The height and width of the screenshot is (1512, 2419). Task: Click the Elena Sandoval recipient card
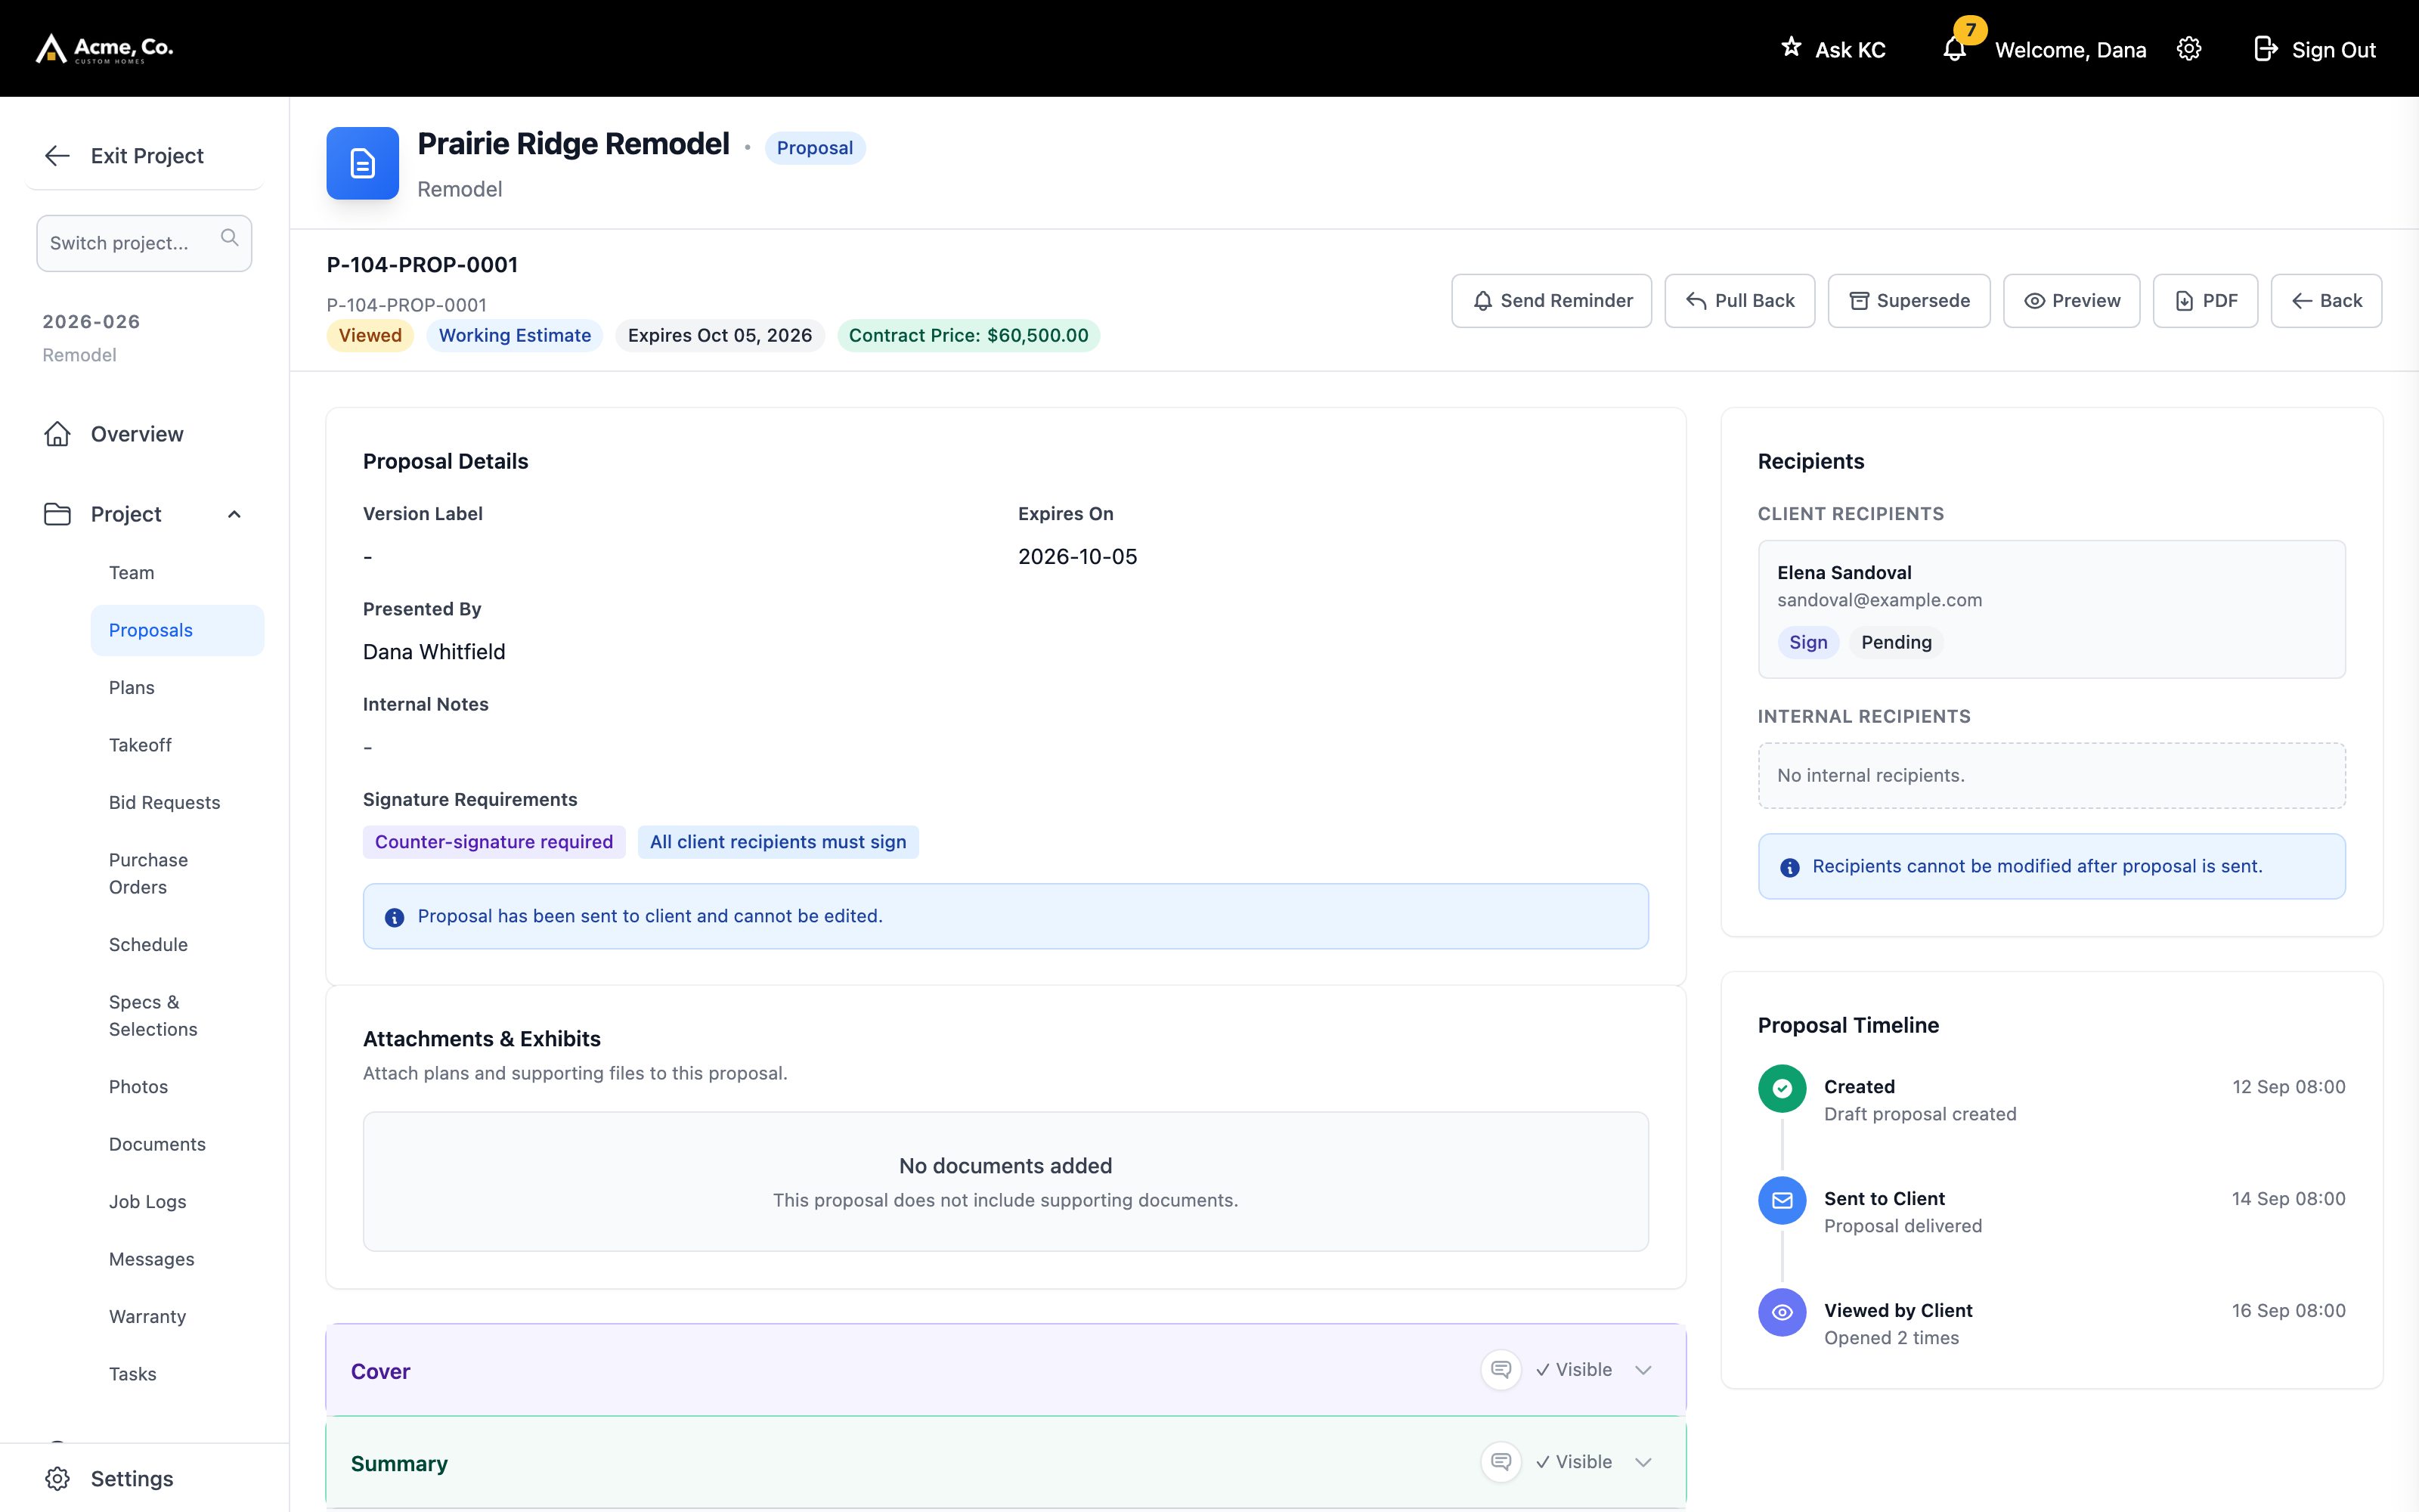[2051, 609]
